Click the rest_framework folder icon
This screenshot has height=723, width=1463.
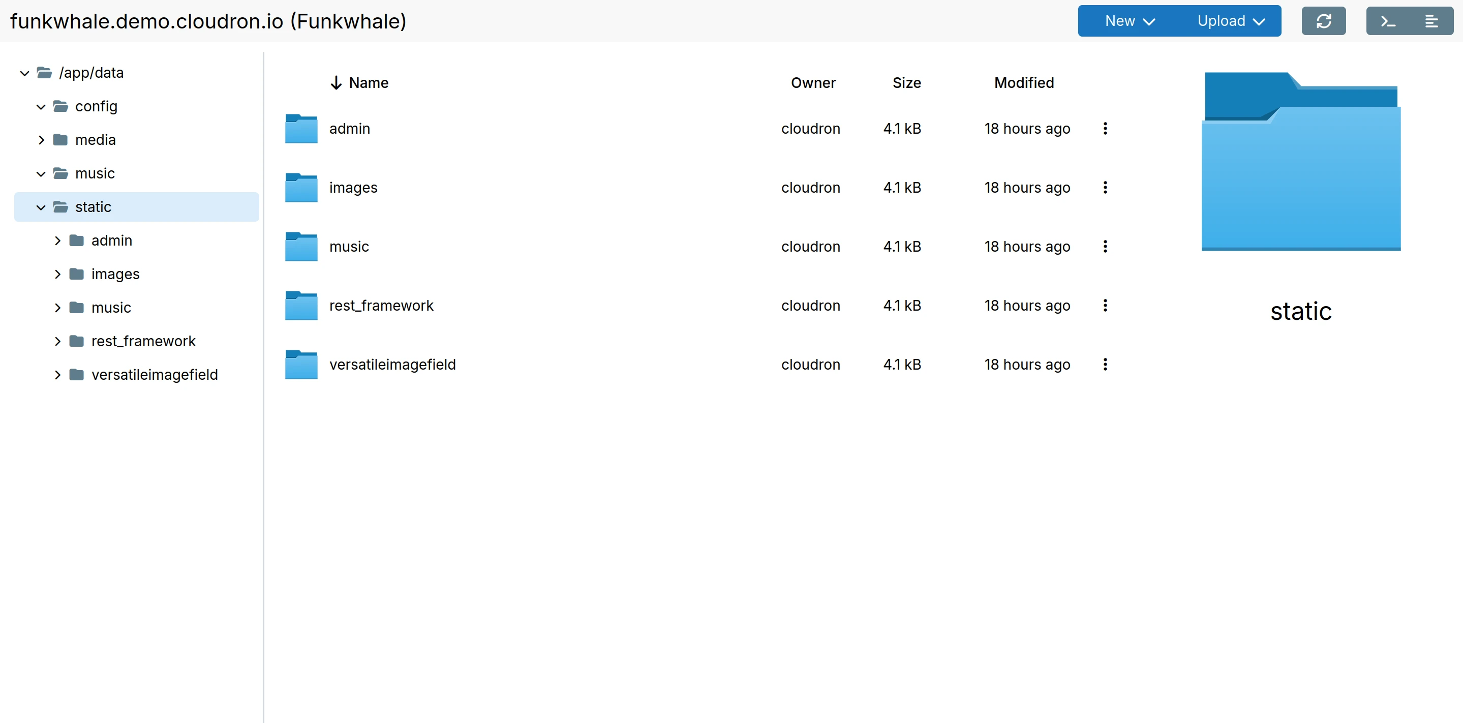tap(300, 305)
